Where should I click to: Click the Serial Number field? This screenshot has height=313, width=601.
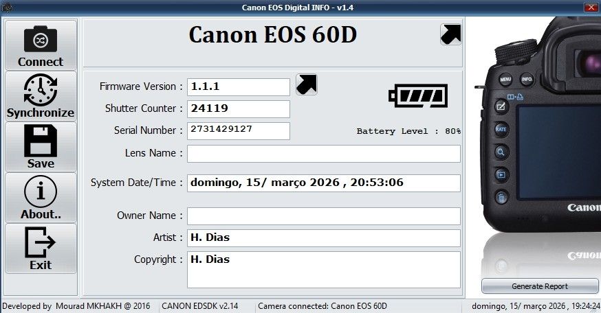[239, 131]
